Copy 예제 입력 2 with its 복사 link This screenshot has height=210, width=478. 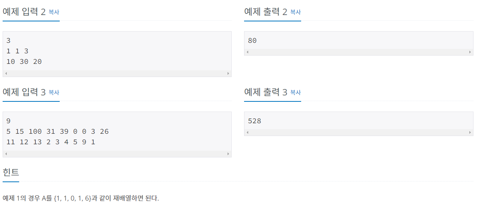coord(54,12)
